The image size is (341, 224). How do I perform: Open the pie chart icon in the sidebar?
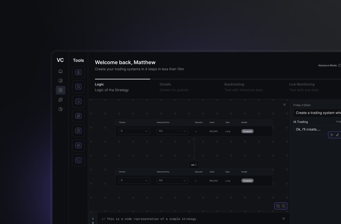(x=60, y=109)
